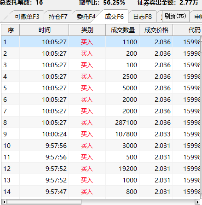The image size is (202, 205).
Task: Open the 持仓F7 tab
Action: (58, 17)
